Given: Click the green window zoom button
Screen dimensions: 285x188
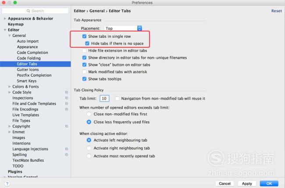Looking at the screenshot, I should coord(15,3).
